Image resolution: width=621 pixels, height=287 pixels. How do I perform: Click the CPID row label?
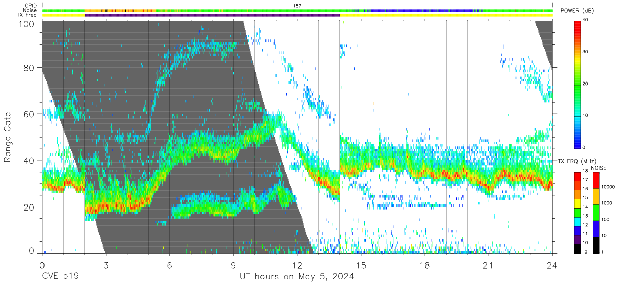(x=31, y=6)
